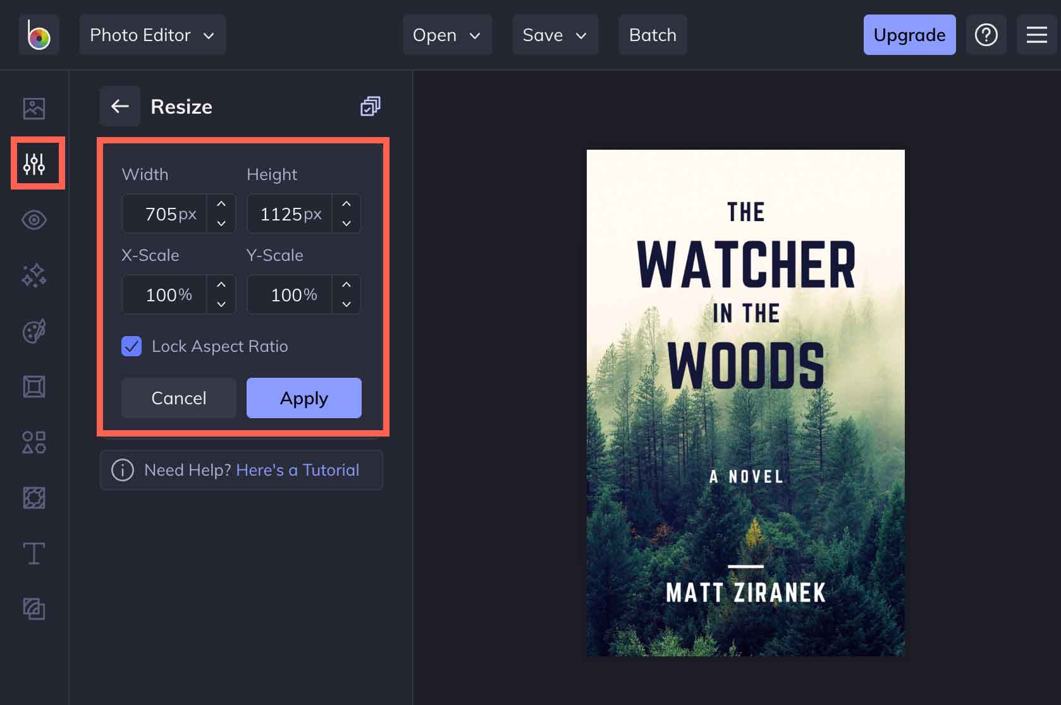The height and width of the screenshot is (705, 1061).
Task: Click the Resize panel title
Action: (181, 107)
